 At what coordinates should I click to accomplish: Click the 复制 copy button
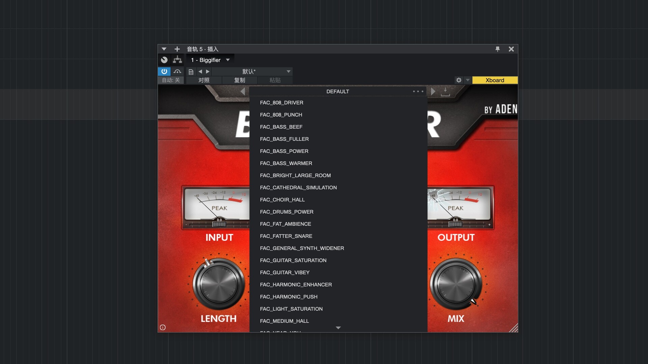(240, 80)
